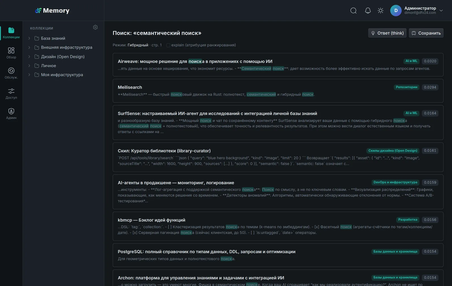Click the Разработка tag
Screen dimensions: 452x286
[408, 220]
